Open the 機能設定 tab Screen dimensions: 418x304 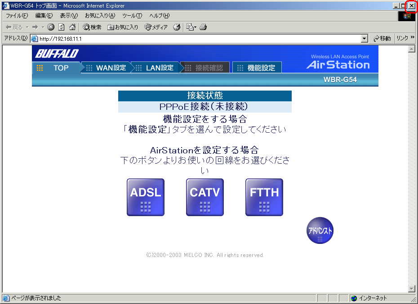[x=257, y=68]
